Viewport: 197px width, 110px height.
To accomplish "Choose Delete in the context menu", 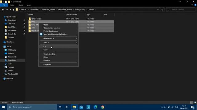I will pos(58,57).
